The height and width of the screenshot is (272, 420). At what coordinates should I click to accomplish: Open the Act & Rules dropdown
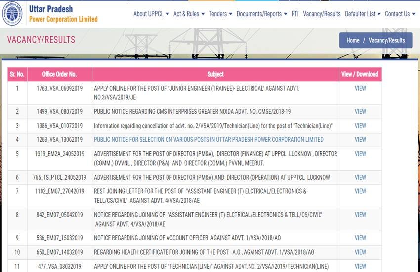(x=189, y=14)
